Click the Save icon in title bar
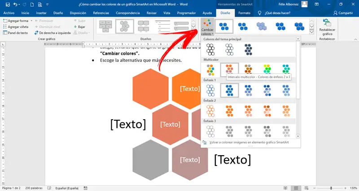The width and height of the screenshot is (359, 191). (8, 4)
